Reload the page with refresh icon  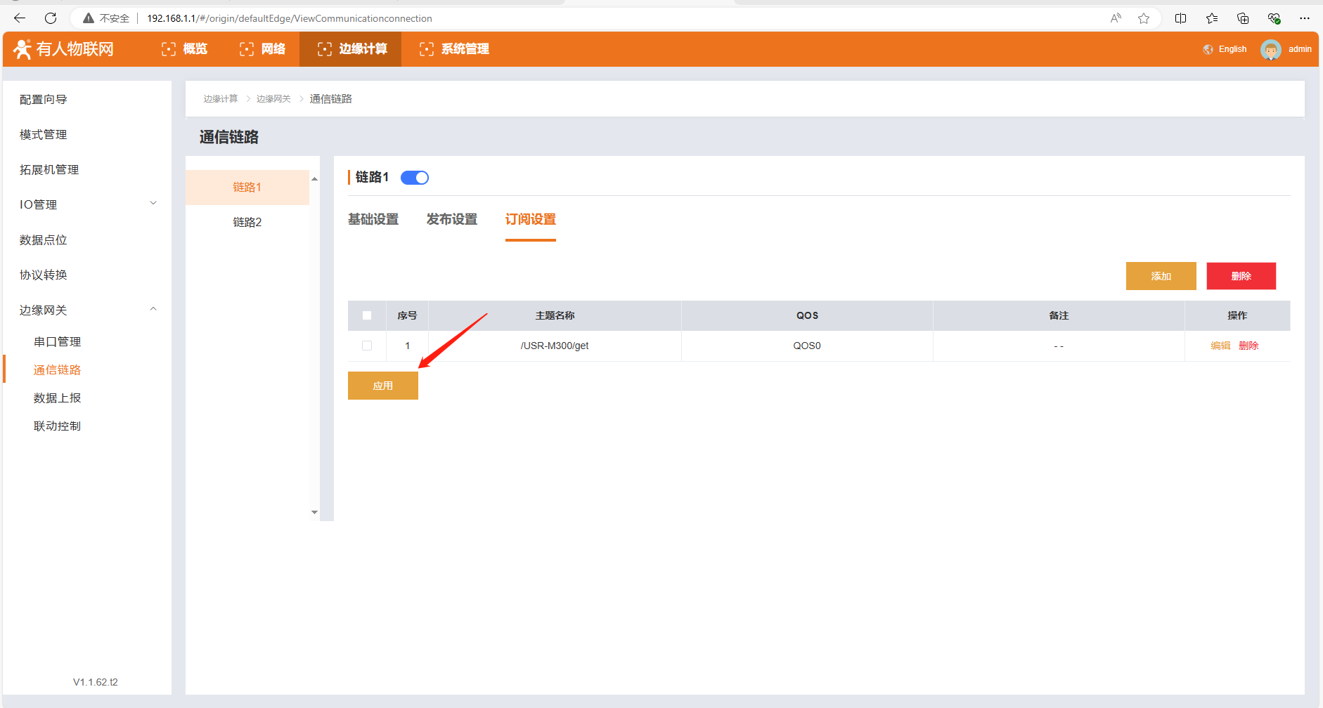51,18
